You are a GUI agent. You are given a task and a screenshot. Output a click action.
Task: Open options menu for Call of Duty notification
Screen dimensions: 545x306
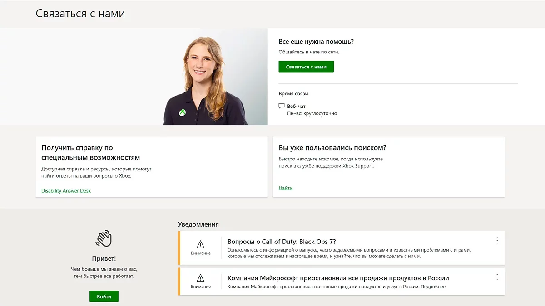coord(497,240)
